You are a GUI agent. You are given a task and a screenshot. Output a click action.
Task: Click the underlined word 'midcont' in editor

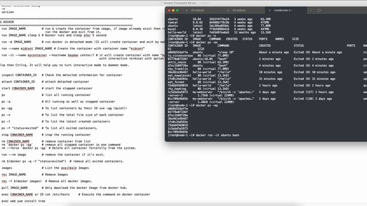pyautogui.click(x=27, y=49)
